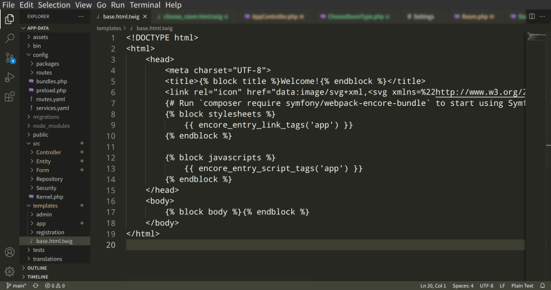Collapse the templates folder
Image resolution: width=551 pixels, height=290 pixels.
point(45,205)
